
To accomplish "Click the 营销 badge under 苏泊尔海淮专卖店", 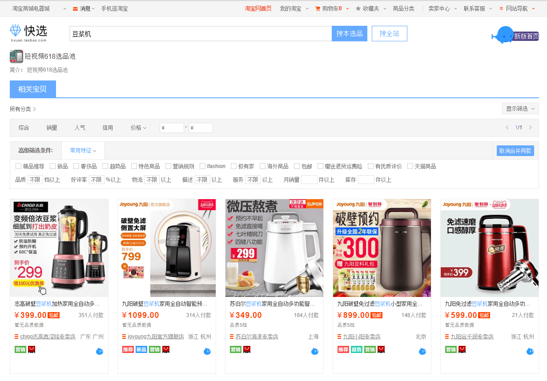I will (236, 349).
